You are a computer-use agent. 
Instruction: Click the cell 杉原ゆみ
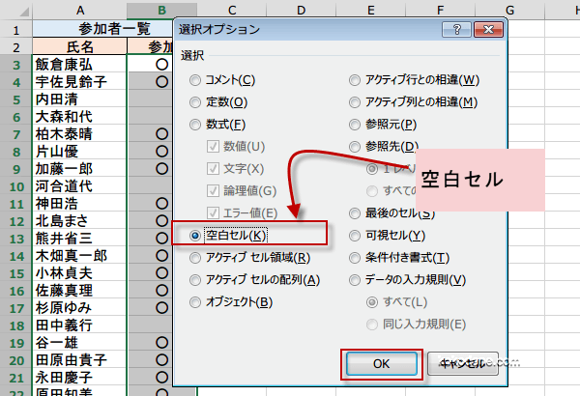pyautogui.click(x=79, y=308)
